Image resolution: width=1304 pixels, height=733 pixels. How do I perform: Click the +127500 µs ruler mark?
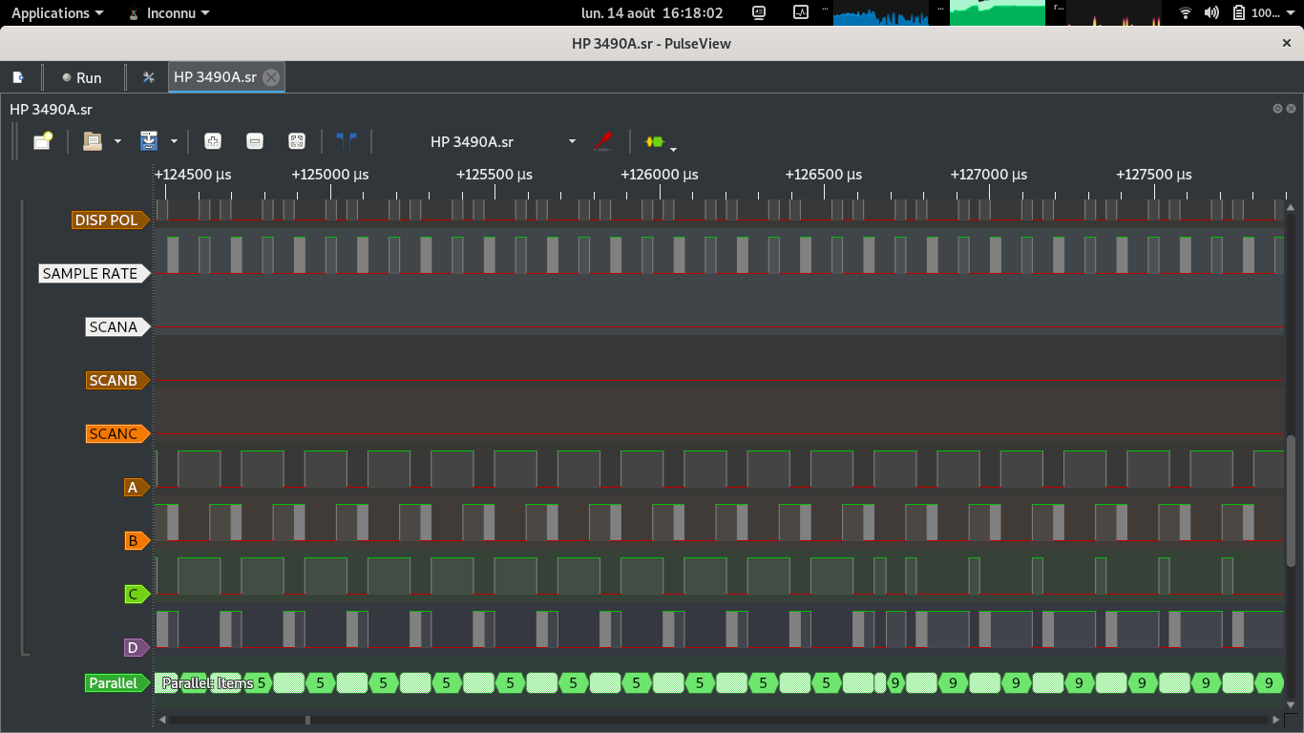(1154, 175)
